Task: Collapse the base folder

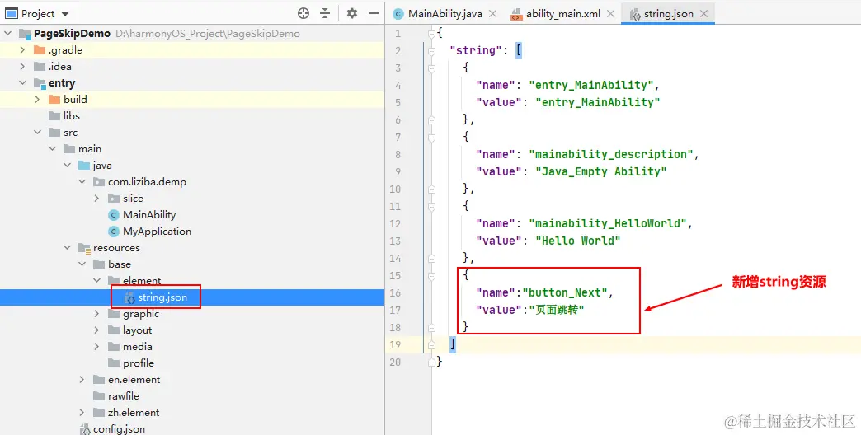Action: (82, 264)
